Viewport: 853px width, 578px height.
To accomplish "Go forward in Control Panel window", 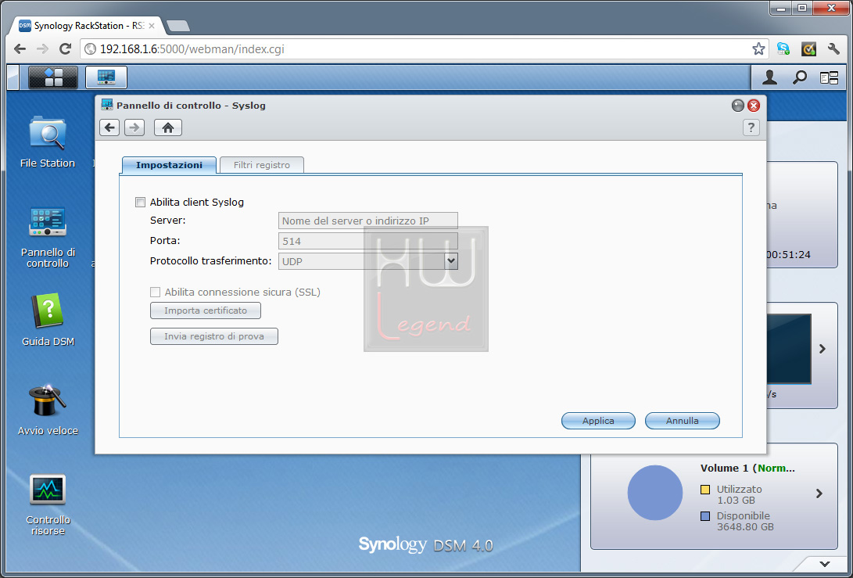I will point(134,127).
